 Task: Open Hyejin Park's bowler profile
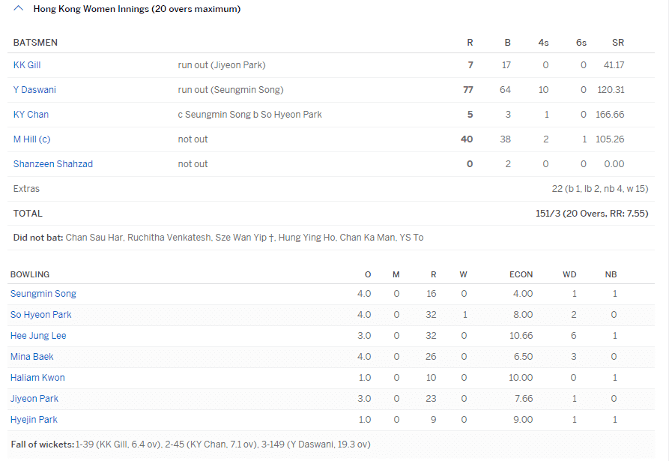[34, 420]
